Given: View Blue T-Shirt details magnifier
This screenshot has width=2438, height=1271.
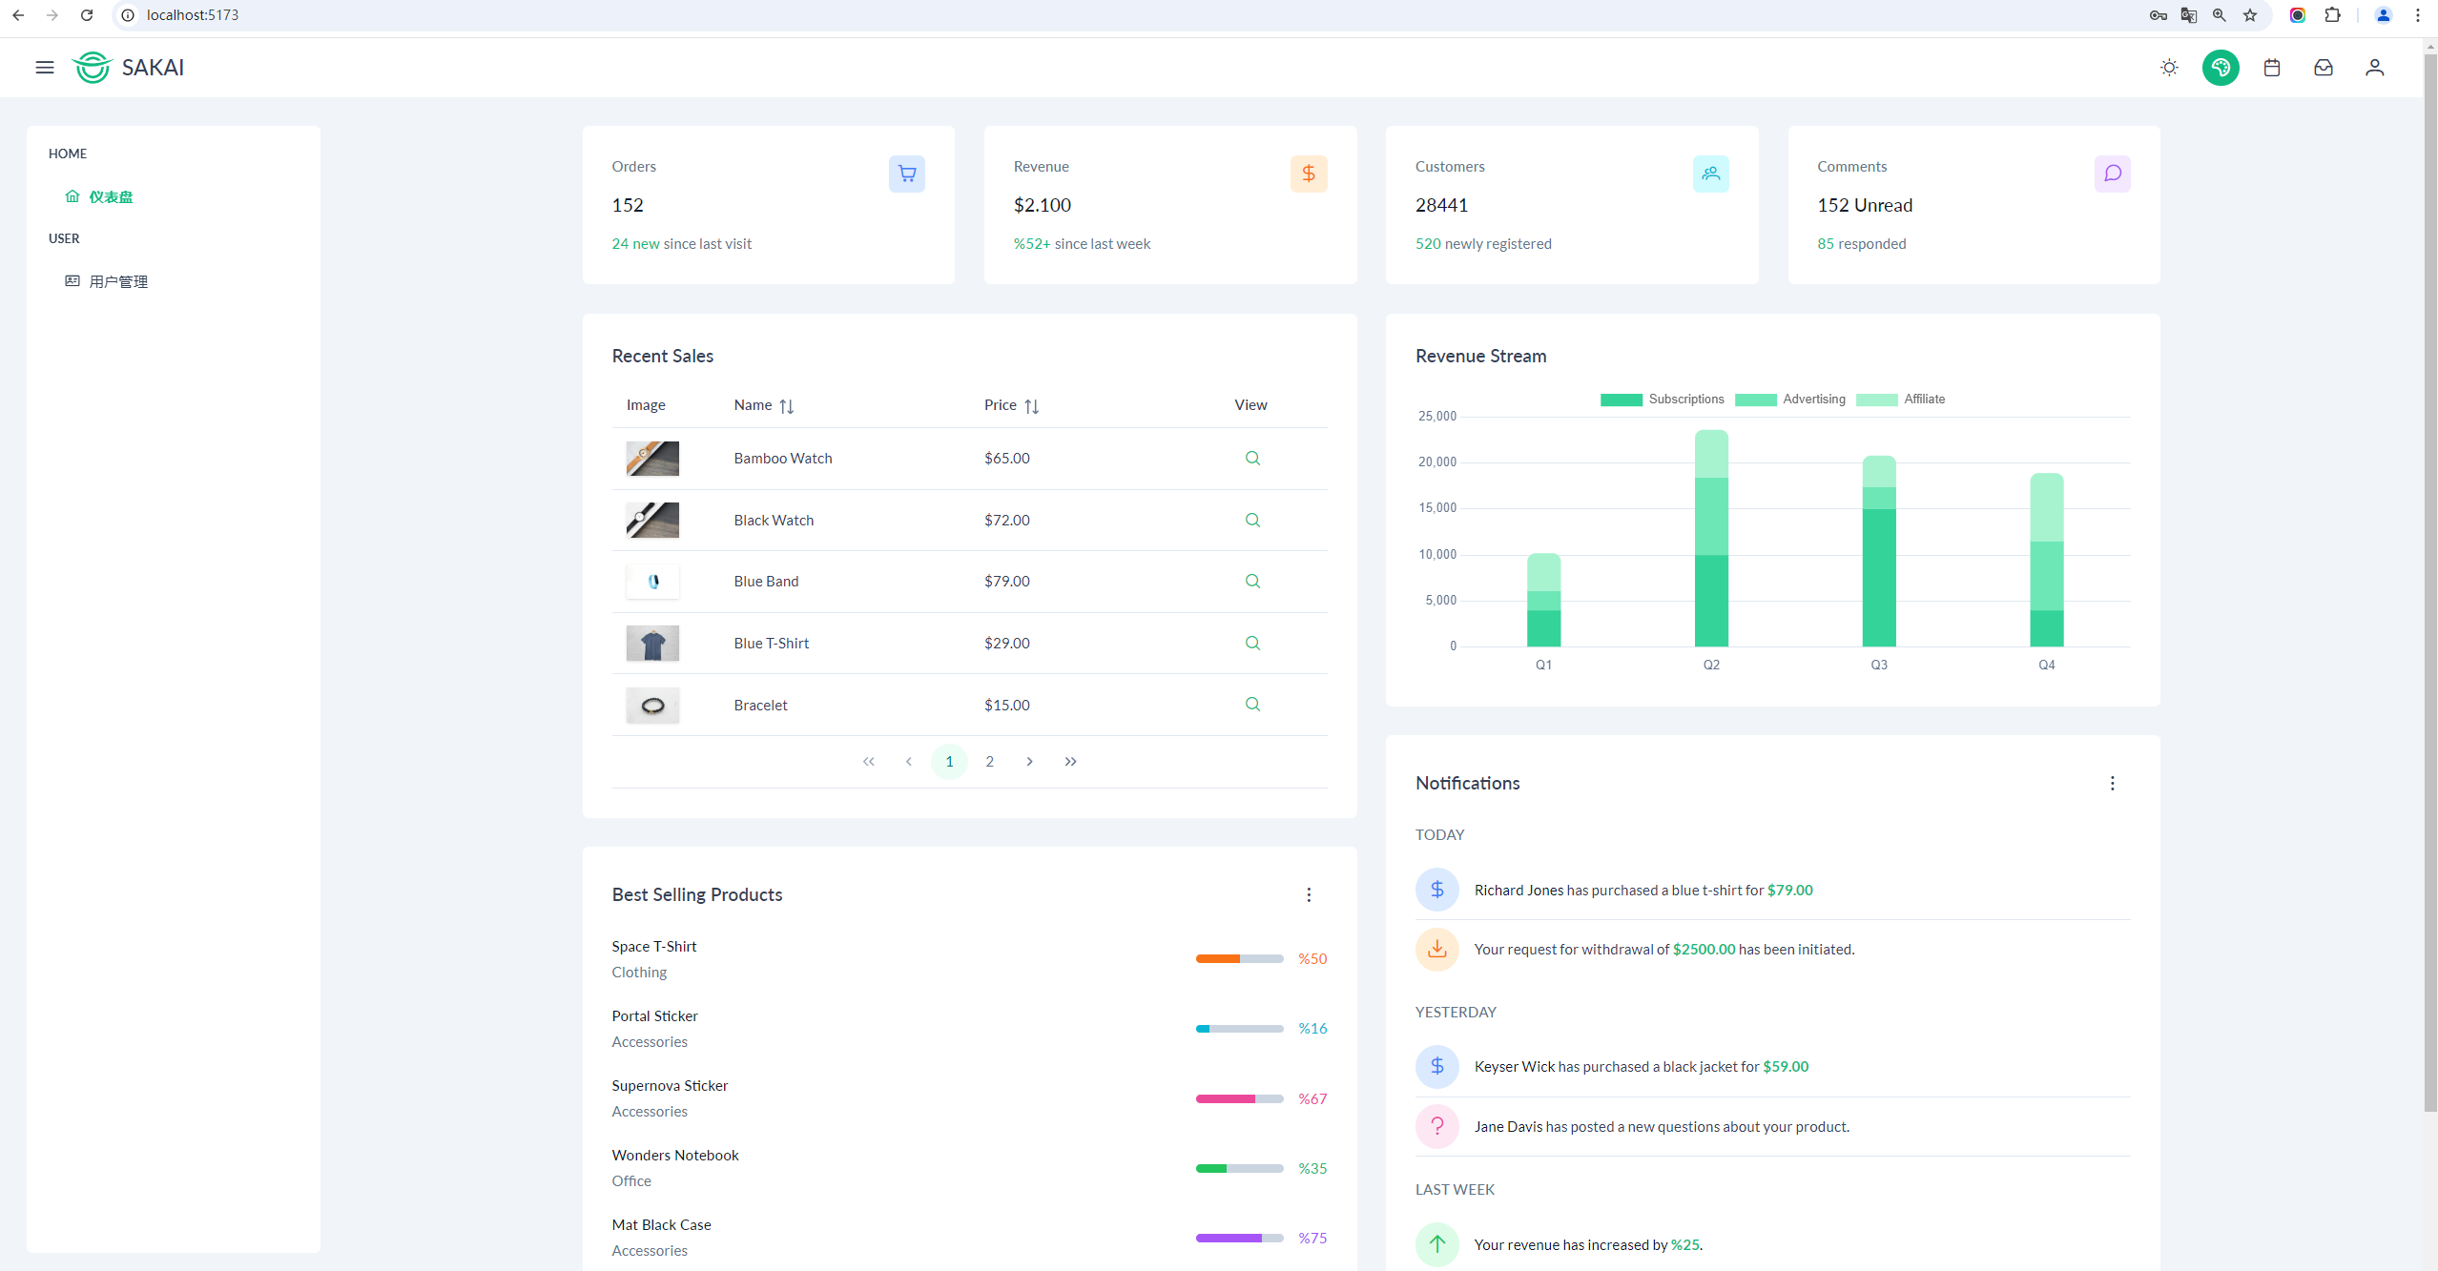Looking at the screenshot, I should [x=1252, y=643].
